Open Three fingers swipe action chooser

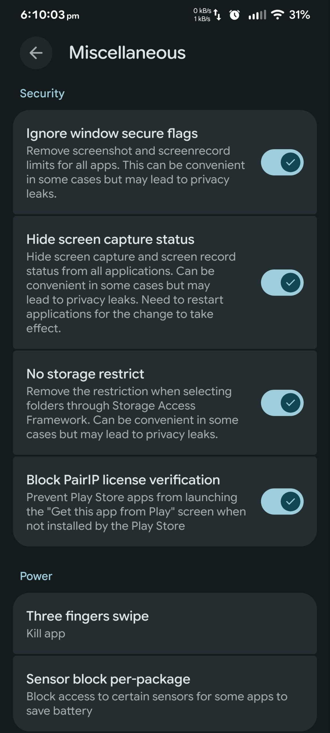click(165, 624)
